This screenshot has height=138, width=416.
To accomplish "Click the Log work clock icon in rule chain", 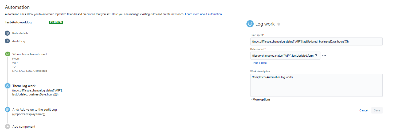I will pos(7,86).
